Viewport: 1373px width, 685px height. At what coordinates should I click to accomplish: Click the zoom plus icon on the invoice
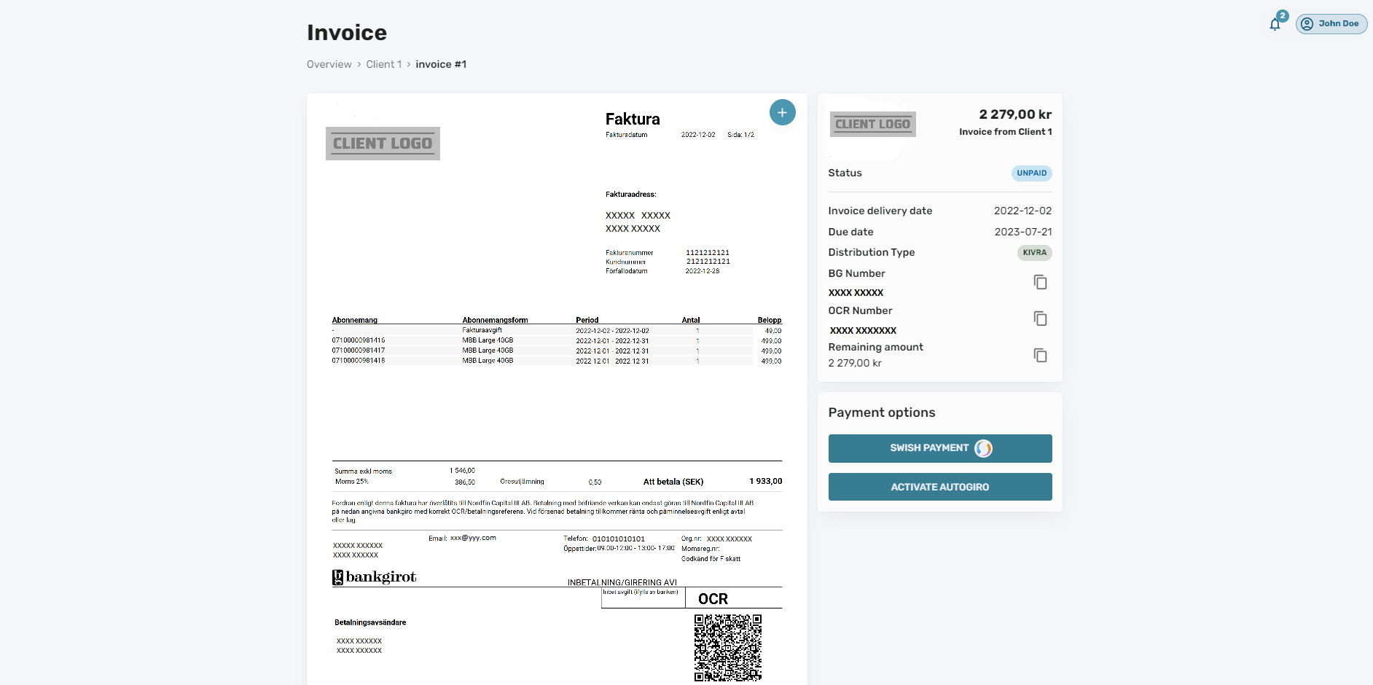pos(782,112)
